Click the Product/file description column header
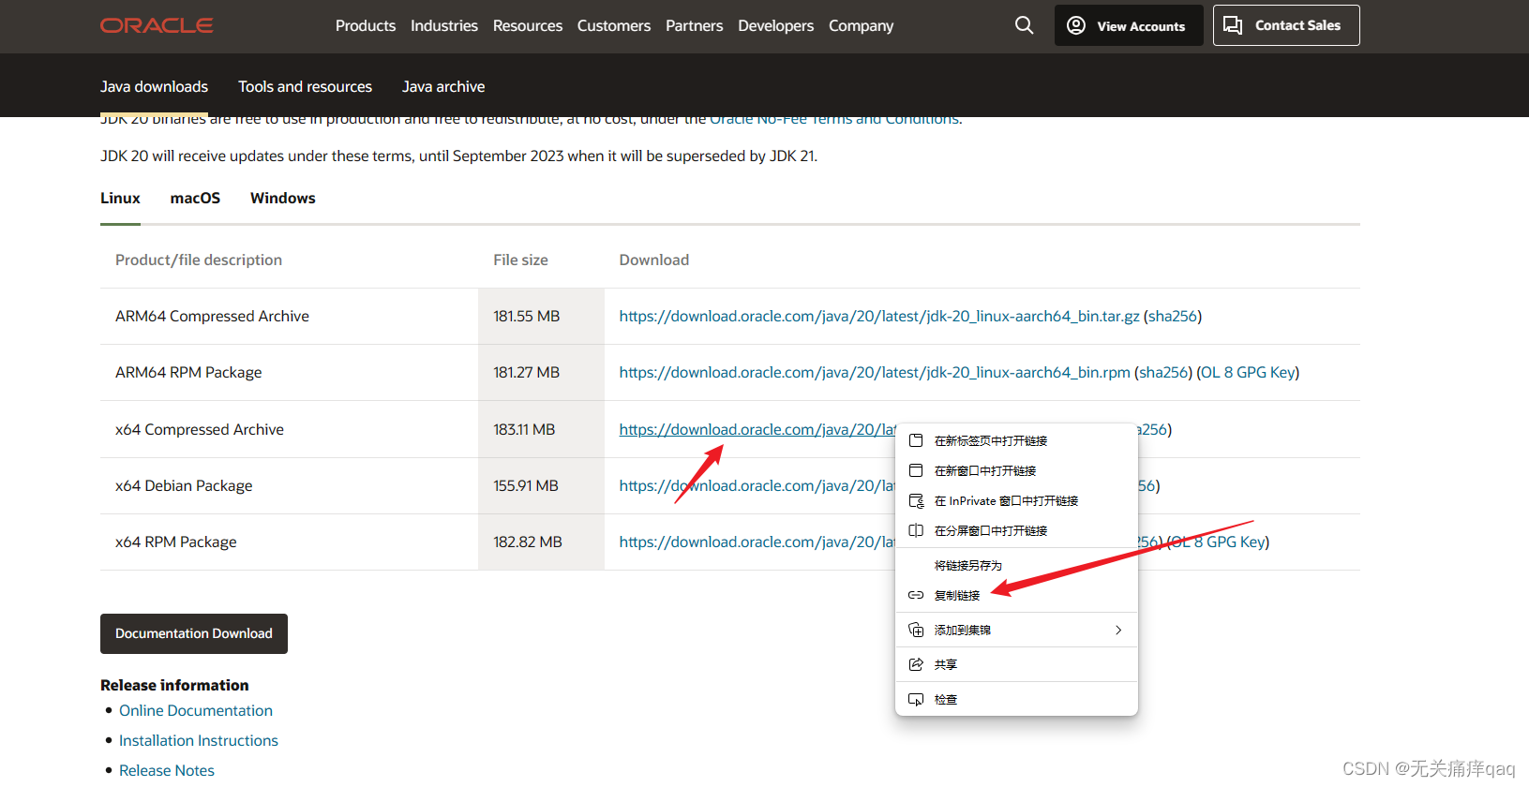This screenshot has height=787, width=1529. click(x=199, y=260)
